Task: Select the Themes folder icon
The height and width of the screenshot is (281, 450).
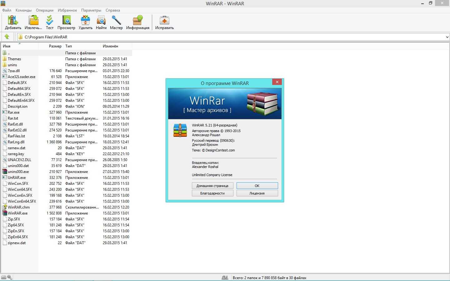Action: [4, 59]
